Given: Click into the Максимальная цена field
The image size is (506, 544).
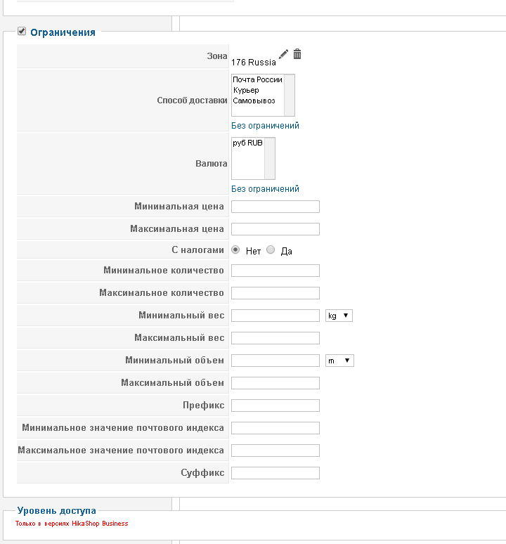Looking at the screenshot, I should click(275, 229).
